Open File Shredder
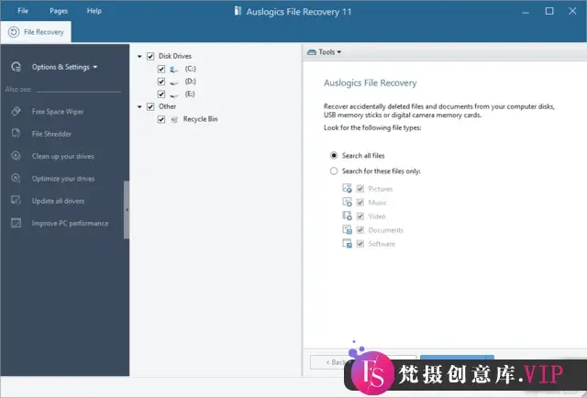This screenshot has height=398, width=587. tap(51, 134)
